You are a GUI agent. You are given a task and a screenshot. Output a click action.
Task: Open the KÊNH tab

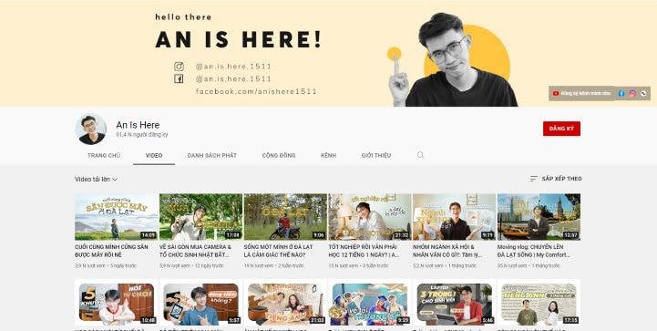tap(328, 155)
